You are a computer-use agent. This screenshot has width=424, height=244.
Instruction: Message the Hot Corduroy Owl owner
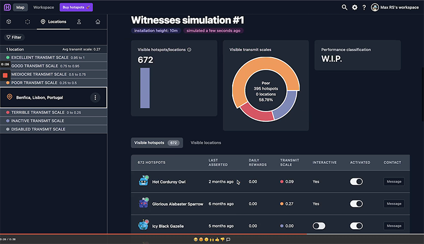394,182
